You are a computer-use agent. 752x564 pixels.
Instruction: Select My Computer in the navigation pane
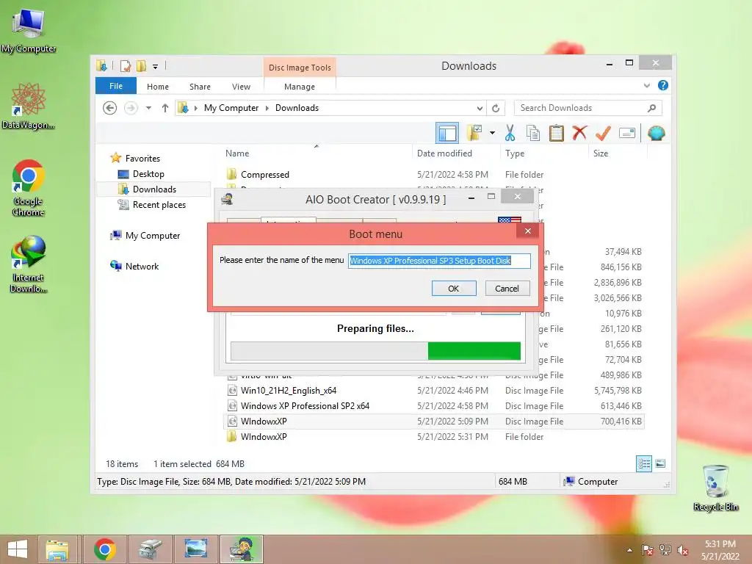tap(153, 236)
